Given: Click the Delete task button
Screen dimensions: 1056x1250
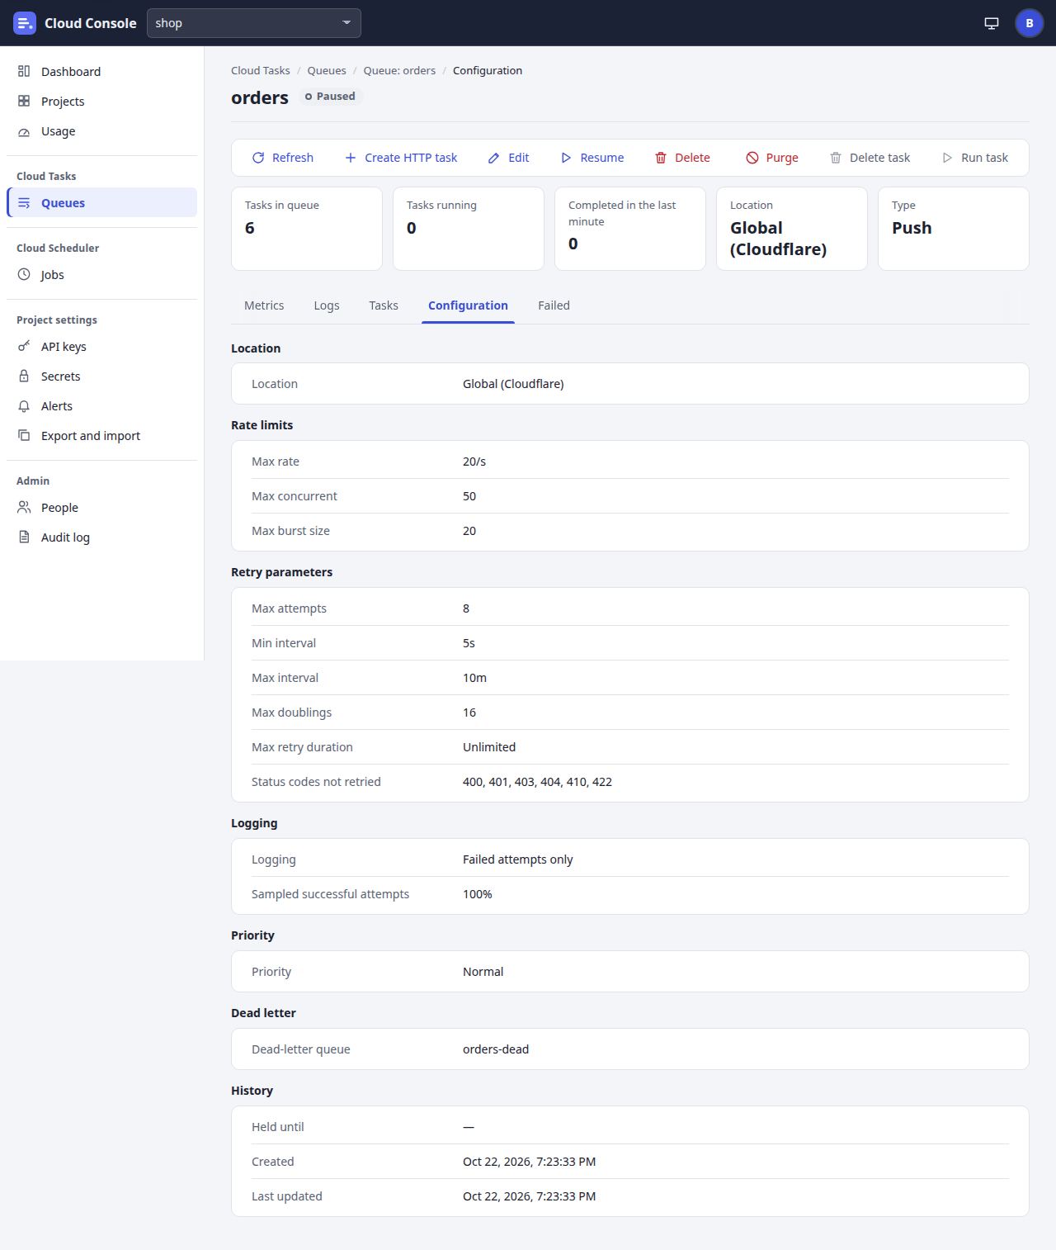Looking at the screenshot, I should pyautogui.click(x=870, y=158).
